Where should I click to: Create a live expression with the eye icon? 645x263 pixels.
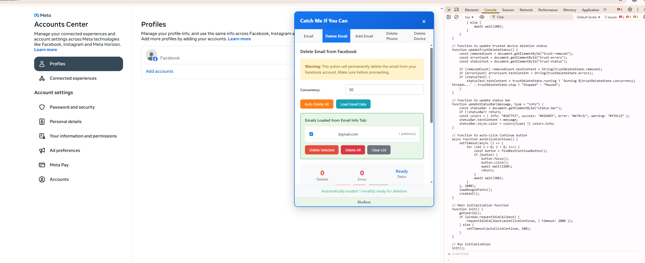[482, 17]
